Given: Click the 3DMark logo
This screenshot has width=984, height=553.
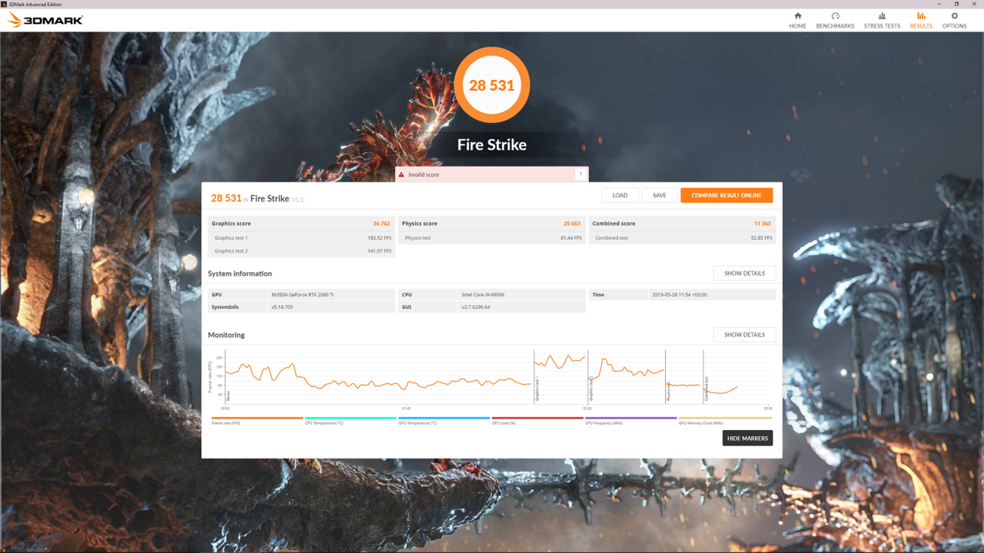Looking at the screenshot, I should [45, 20].
